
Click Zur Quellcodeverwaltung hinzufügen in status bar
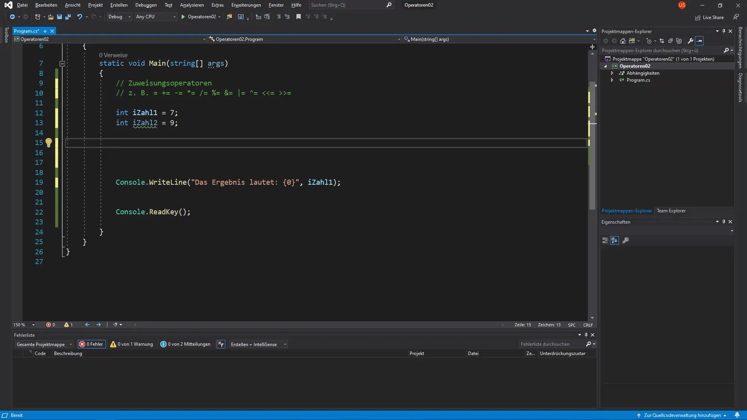[682, 415]
